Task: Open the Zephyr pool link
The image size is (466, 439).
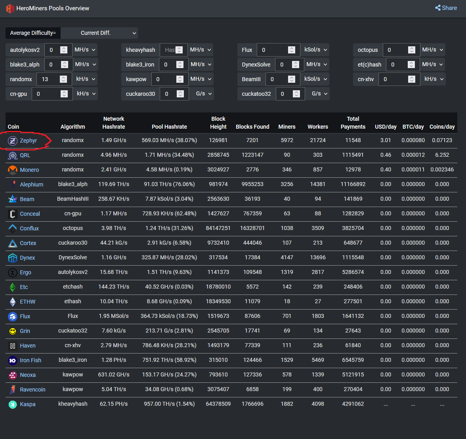Action: [28, 141]
